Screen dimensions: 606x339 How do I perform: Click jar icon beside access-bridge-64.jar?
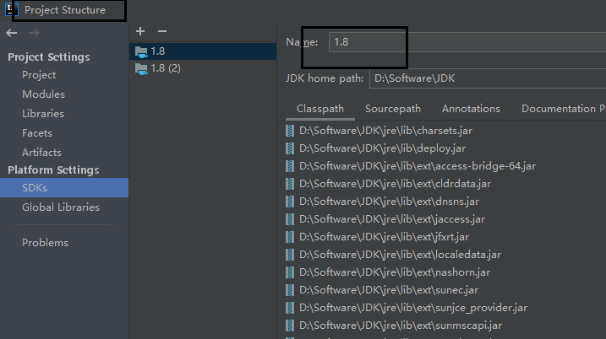pyautogui.click(x=289, y=166)
